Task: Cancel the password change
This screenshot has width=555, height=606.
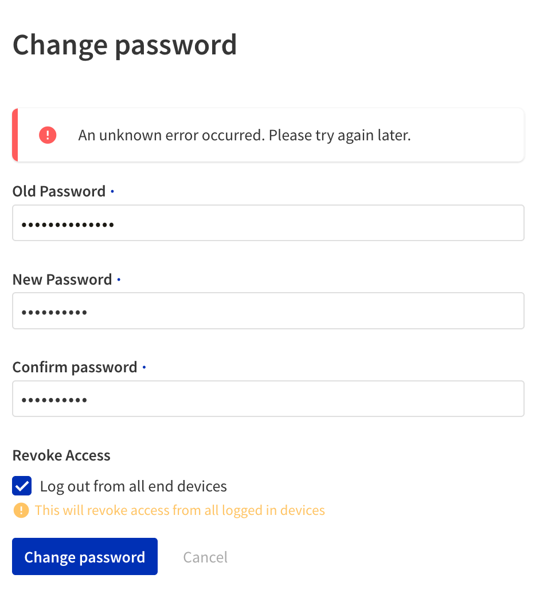Action: [x=205, y=556]
